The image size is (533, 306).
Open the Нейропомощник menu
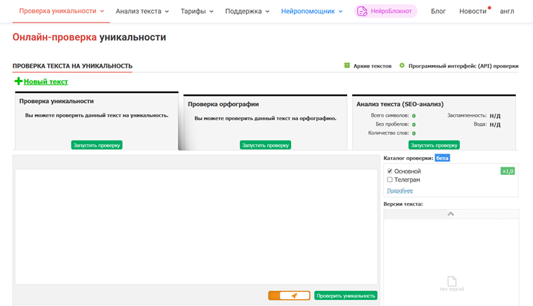312,11
